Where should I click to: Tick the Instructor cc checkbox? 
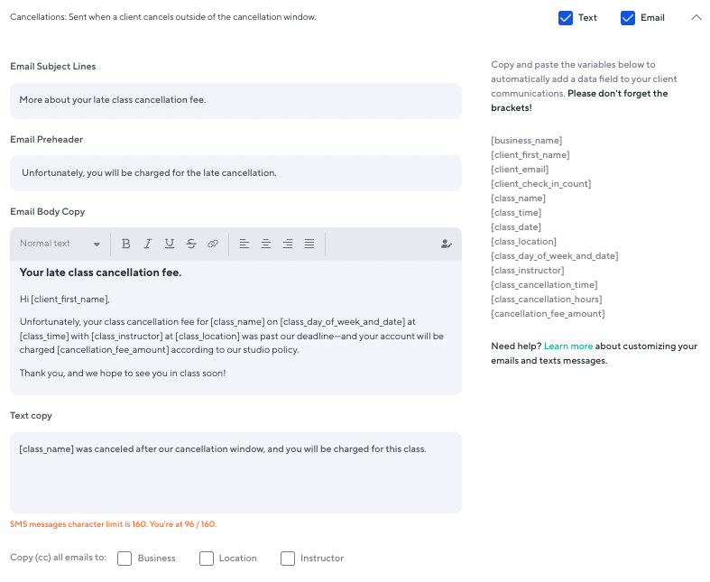[x=288, y=559]
